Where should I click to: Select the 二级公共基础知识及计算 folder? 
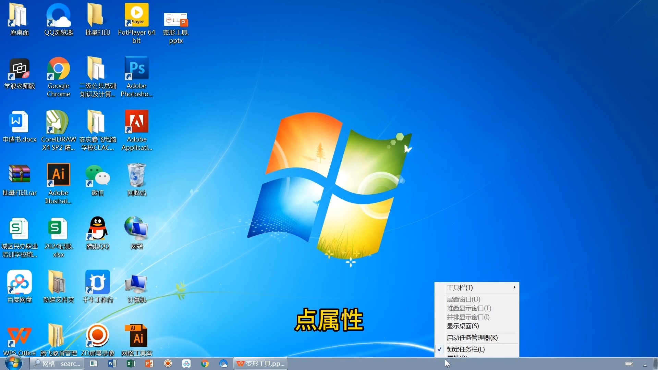pyautogui.click(x=98, y=77)
